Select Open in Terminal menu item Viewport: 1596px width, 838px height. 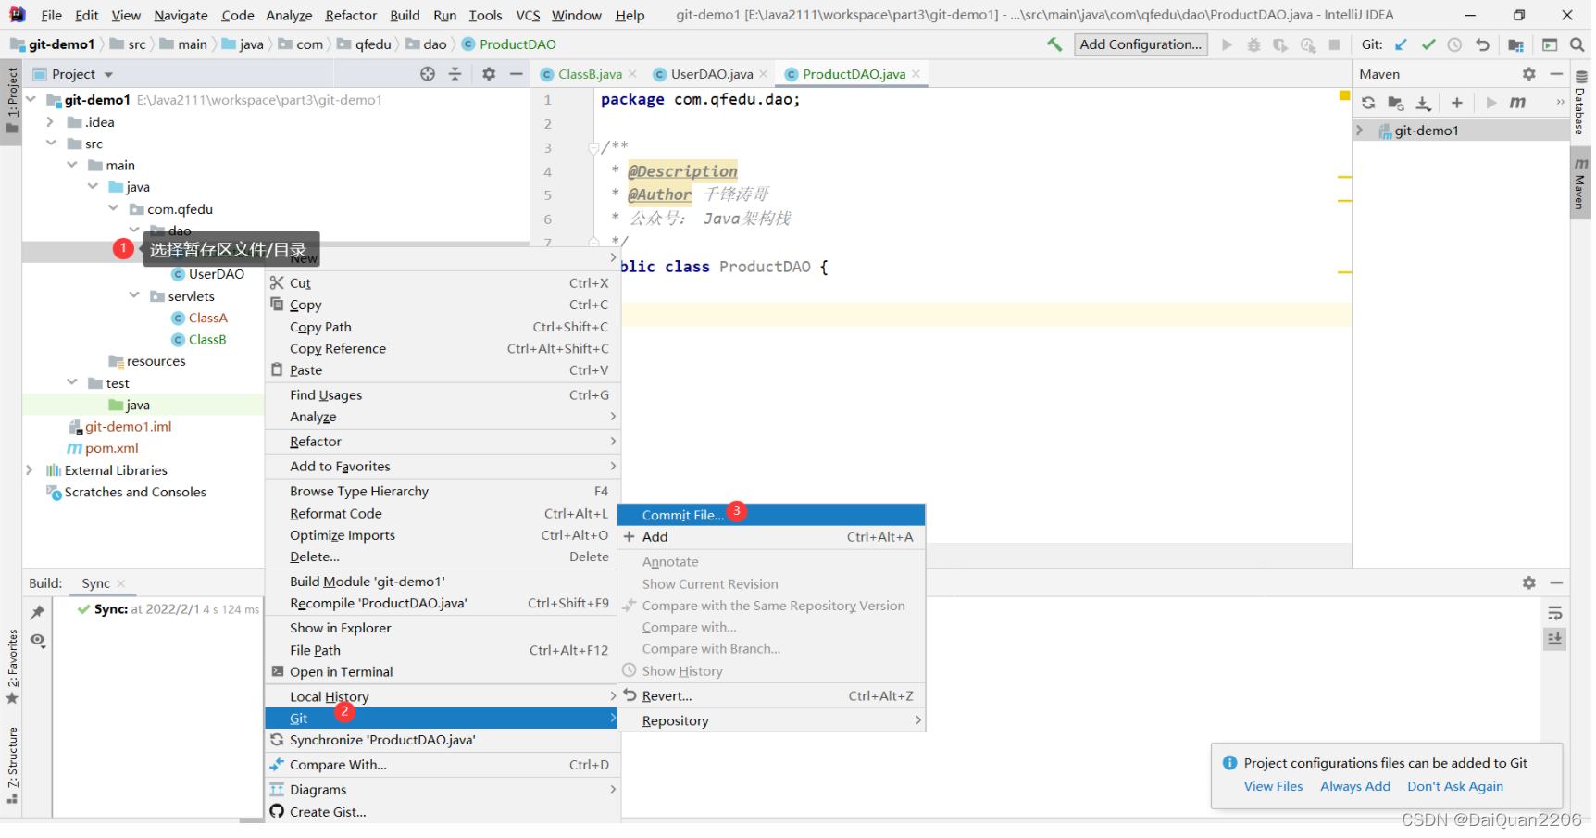[441, 671]
